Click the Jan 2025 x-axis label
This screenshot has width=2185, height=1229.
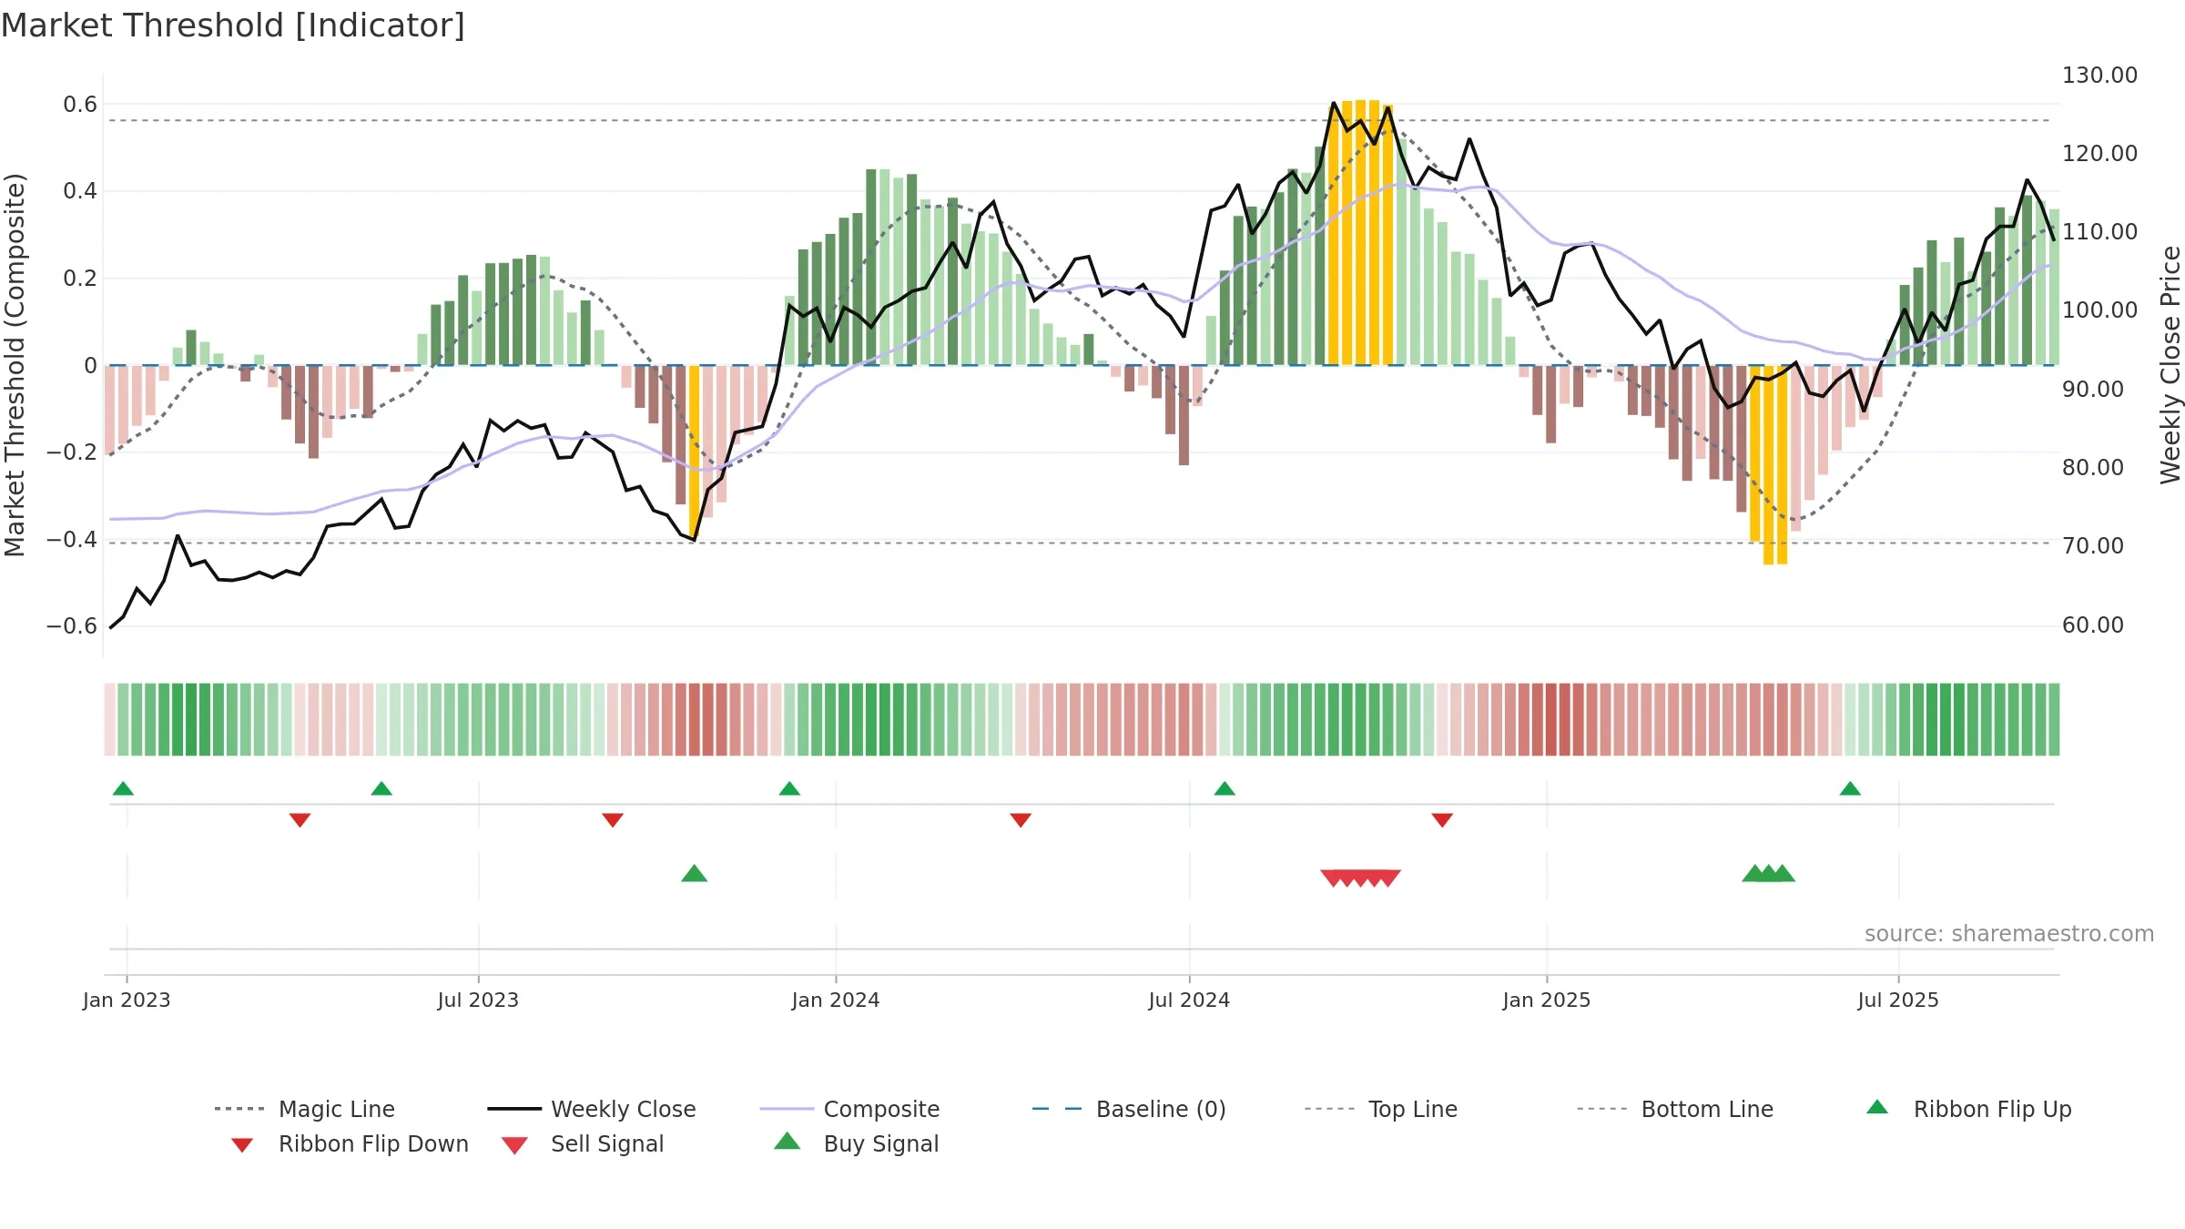click(1547, 1000)
